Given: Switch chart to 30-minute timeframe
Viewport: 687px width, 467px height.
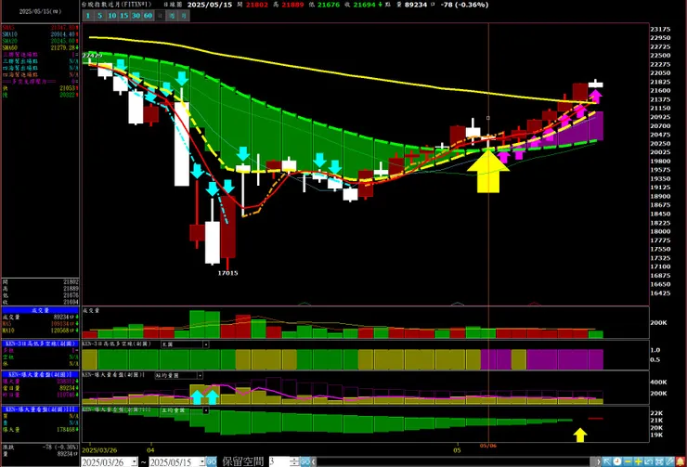Looking at the screenshot, I should (x=136, y=16).
